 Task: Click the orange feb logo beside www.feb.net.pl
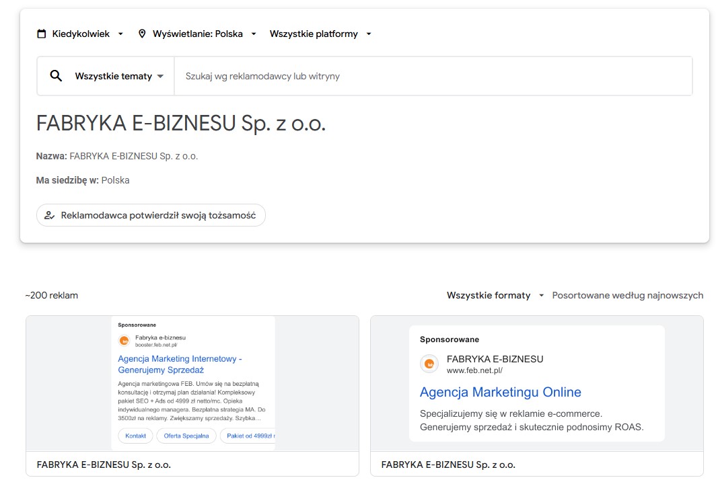coord(429,364)
